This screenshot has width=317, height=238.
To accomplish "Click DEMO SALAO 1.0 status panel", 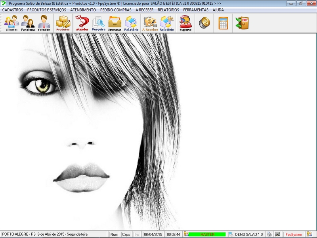I will 248,234.
